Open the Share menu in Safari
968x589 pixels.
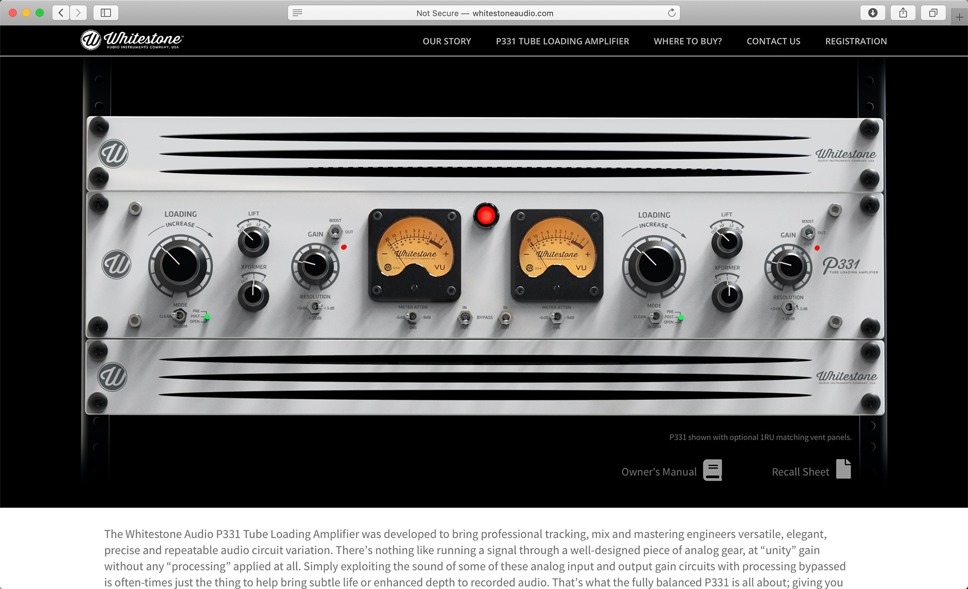pos(903,13)
